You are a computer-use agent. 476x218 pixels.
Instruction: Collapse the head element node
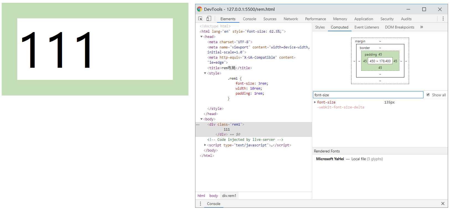point(201,37)
